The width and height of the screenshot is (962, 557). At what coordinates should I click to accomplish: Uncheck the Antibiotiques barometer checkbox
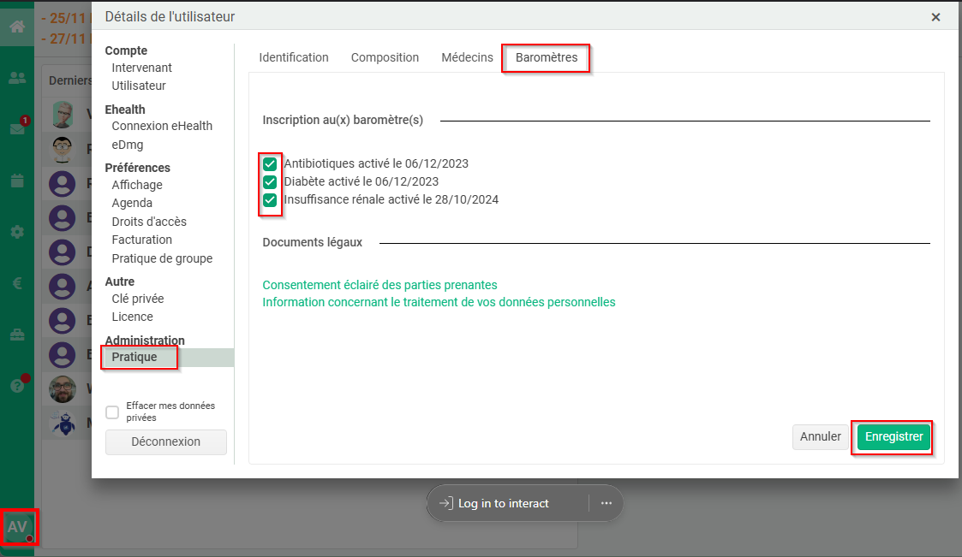pyautogui.click(x=270, y=163)
